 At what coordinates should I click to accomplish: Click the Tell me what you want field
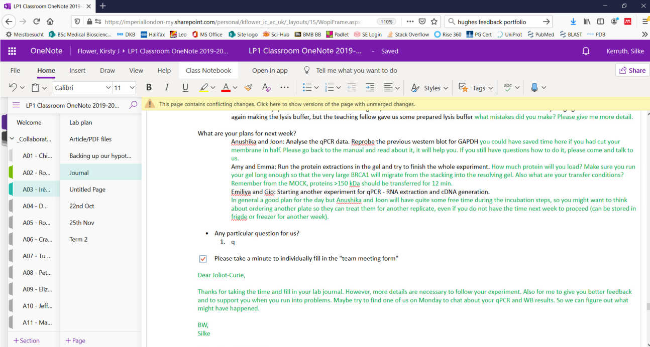point(356,71)
